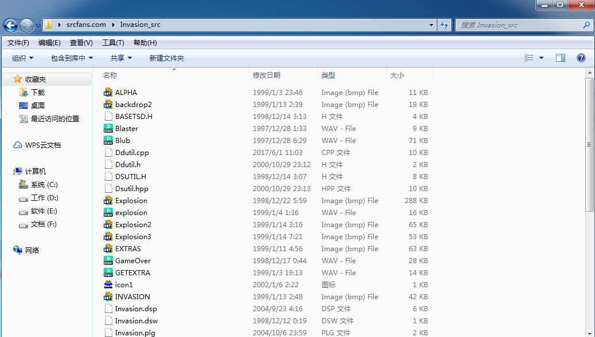The image size is (595, 337).
Task: Open the 工具(T) menu
Action: point(113,43)
